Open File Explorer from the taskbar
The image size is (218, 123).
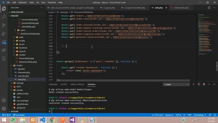click(23, 120)
